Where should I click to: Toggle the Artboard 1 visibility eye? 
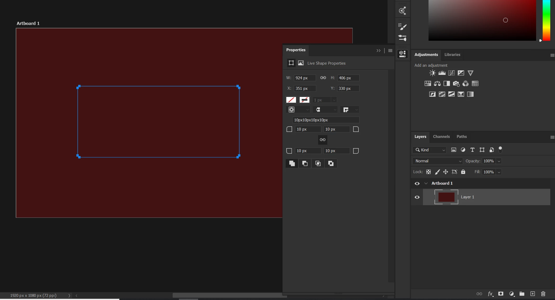point(417,183)
